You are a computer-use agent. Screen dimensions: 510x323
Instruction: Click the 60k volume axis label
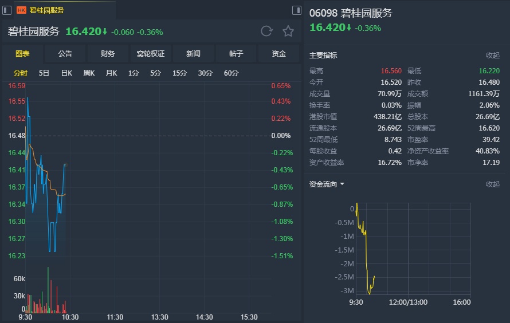click(19, 279)
